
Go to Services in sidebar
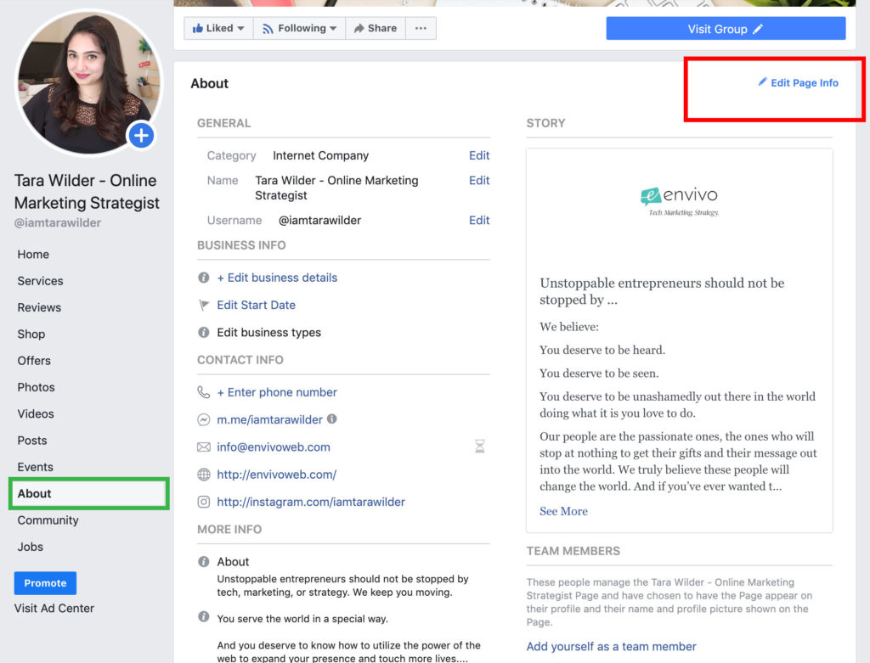pos(40,281)
